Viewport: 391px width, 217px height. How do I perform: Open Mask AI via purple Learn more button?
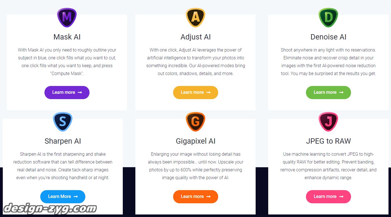(x=67, y=92)
